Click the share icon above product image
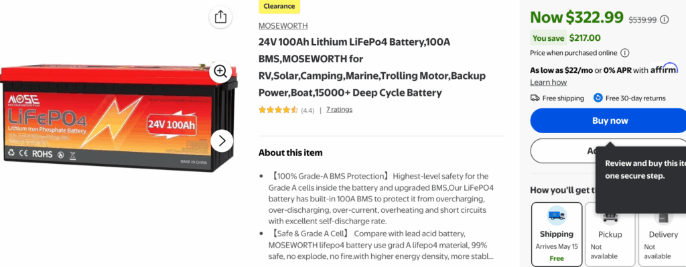 221,17
